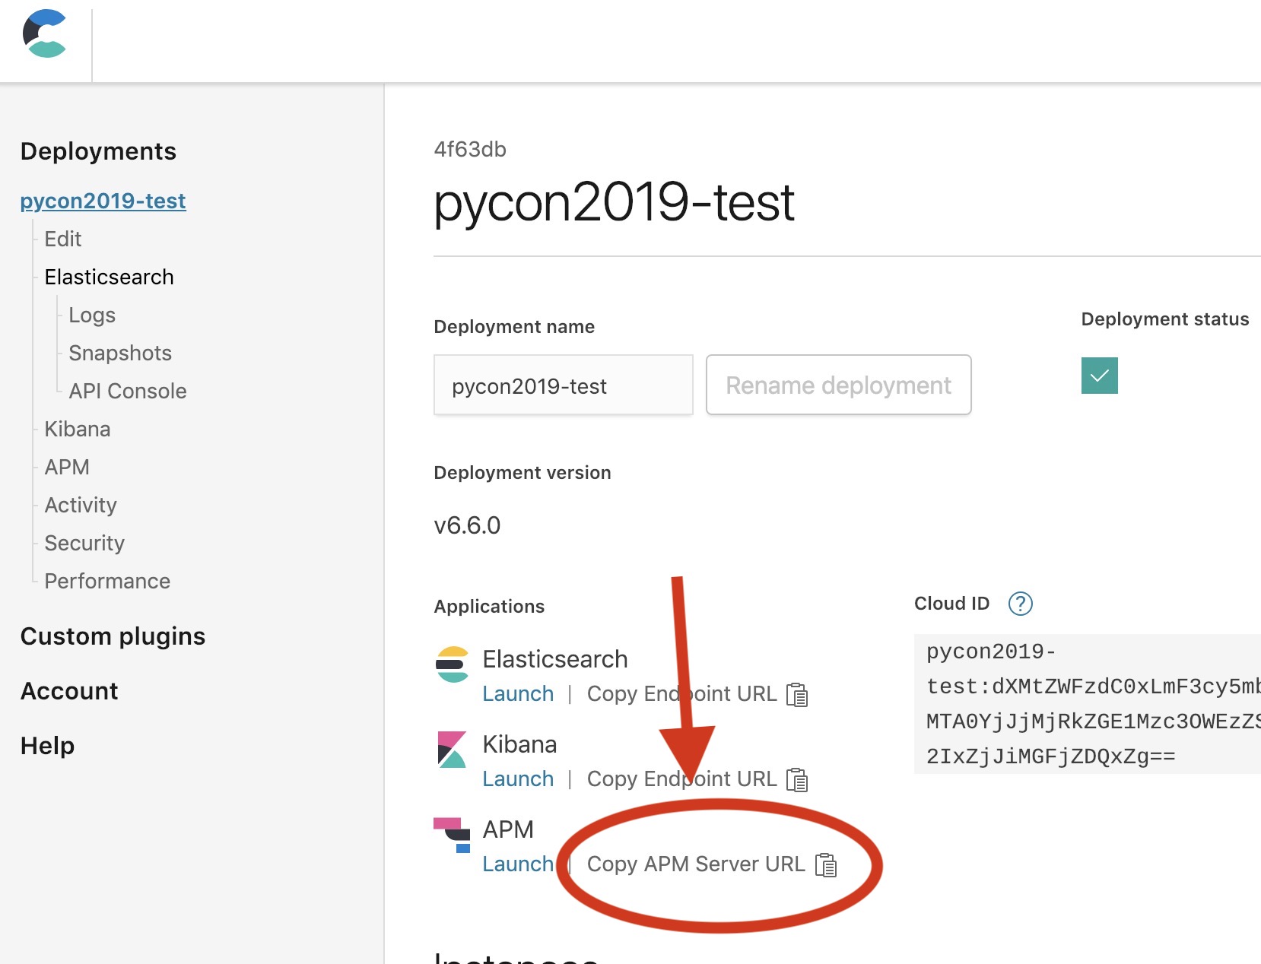This screenshot has height=964, width=1261.
Task: Open the Activity page
Action: [x=81, y=505]
